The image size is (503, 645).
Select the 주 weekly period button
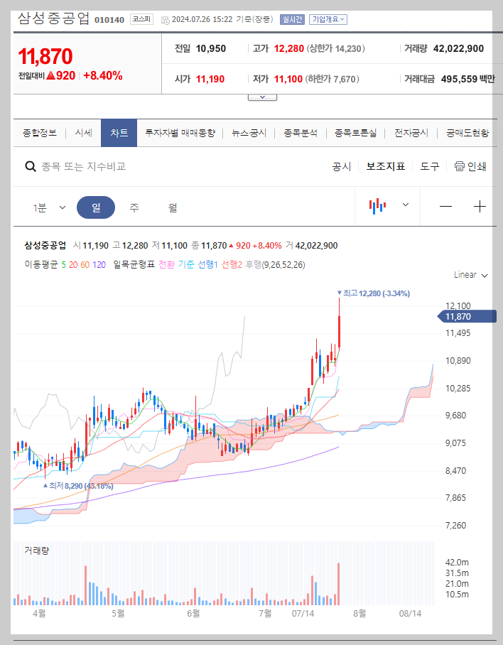coord(134,207)
